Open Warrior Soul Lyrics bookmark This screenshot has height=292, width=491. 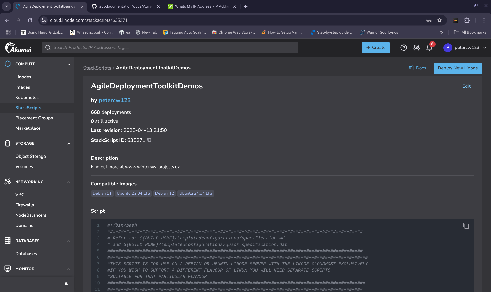pyautogui.click(x=379, y=32)
